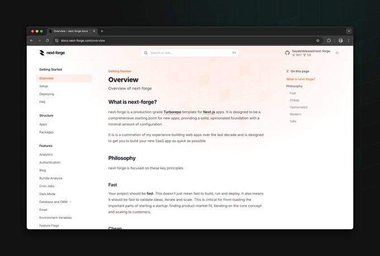The height and width of the screenshot is (256, 380).
Task: Open Bundle Analysis in the sidebar
Action: pos(51,178)
